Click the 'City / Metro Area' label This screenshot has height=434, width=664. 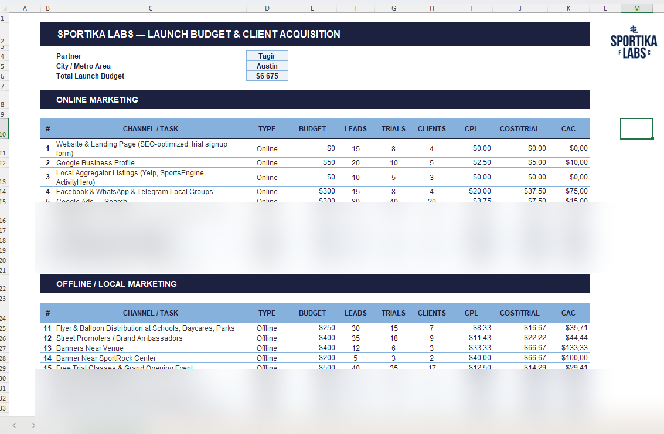pyautogui.click(x=83, y=66)
